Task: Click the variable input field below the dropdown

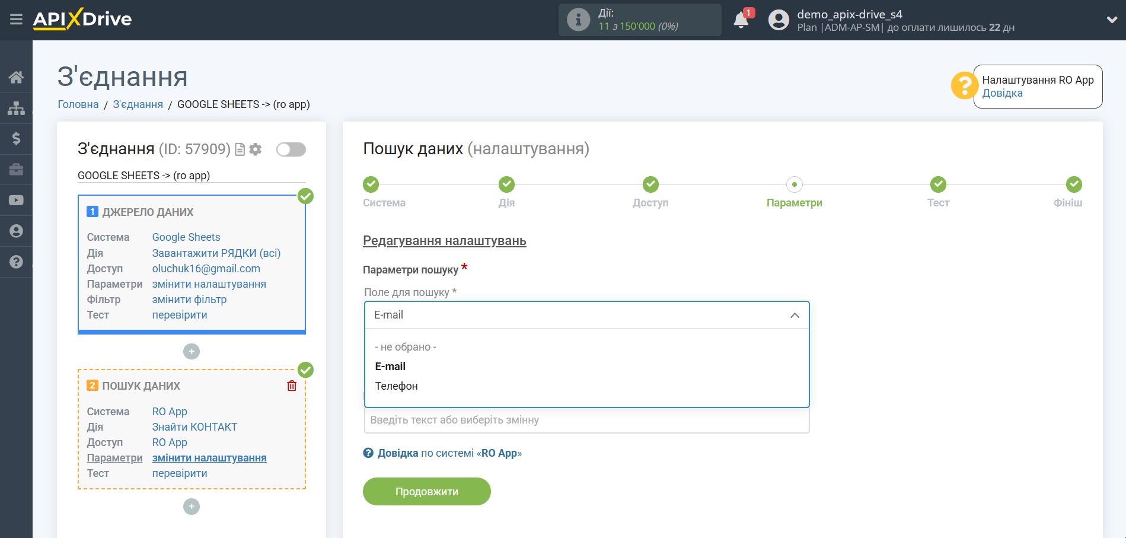Action: coord(587,420)
